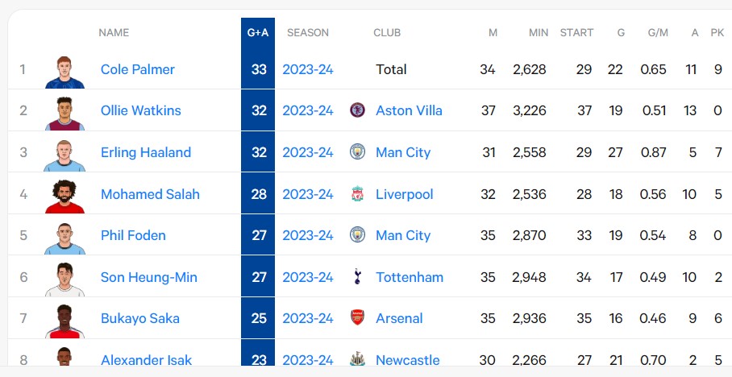Sort by MIN column header
Viewport: 732px width, 377px height.
pyautogui.click(x=539, y=33)
